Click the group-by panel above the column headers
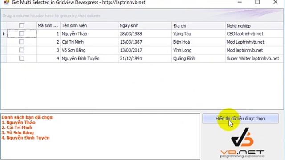285x160 pixels. coord(142,16)
